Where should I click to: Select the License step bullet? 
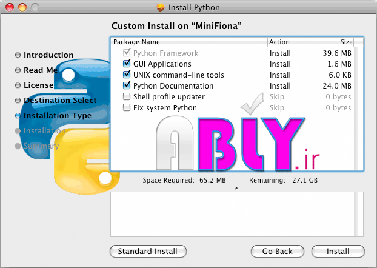tap(18, 85)
